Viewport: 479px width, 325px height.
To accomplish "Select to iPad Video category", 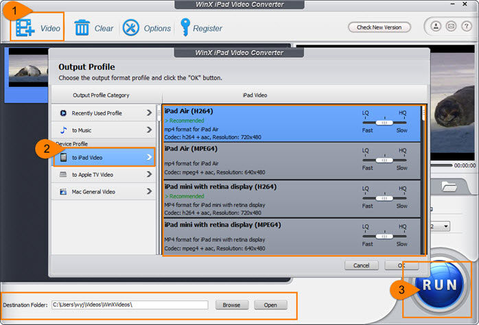I will (104, 158).
